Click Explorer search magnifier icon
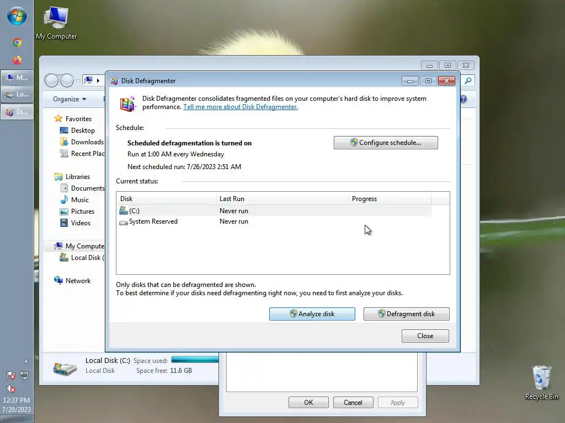Screen dimensions: 565x423 point(468,80)
